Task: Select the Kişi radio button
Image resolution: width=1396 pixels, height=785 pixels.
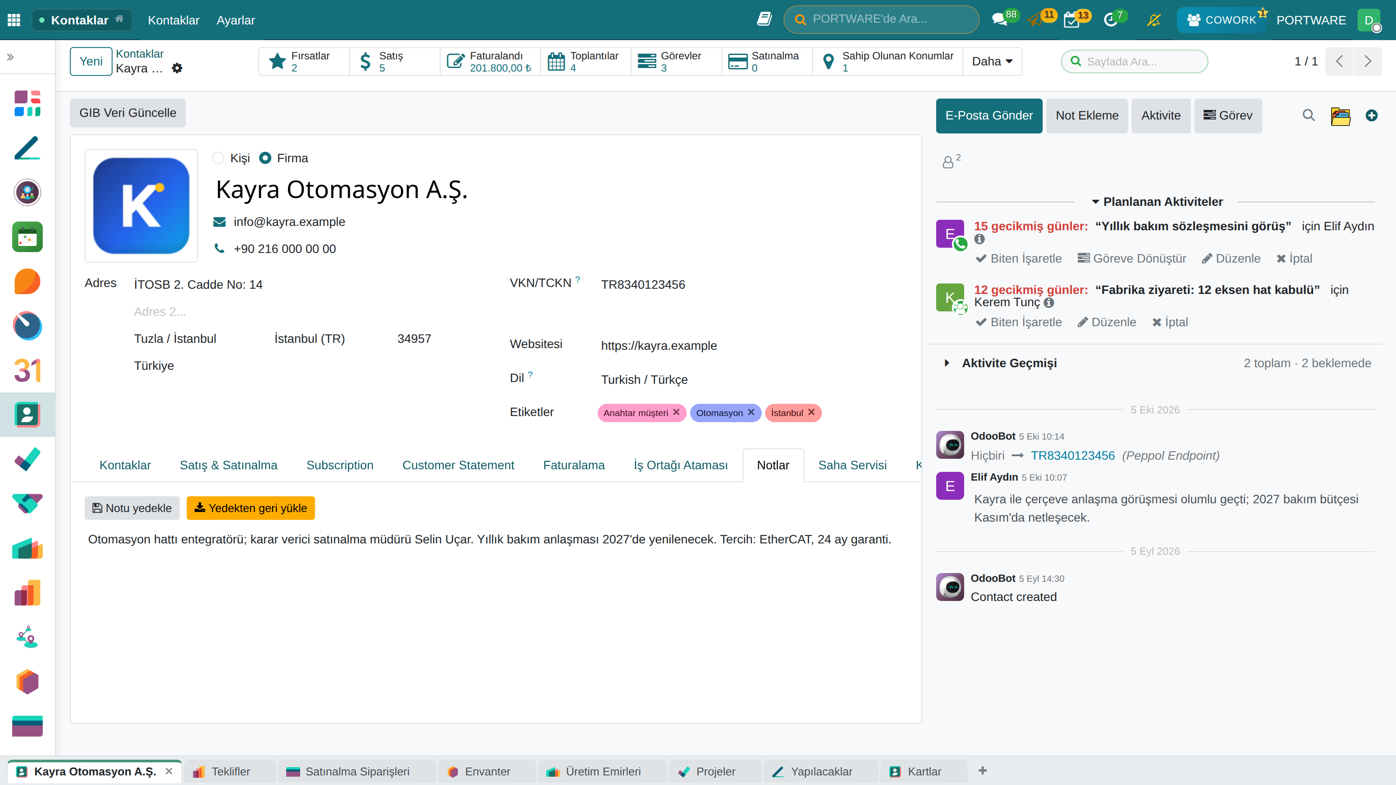Action: [x=218, y=158]
